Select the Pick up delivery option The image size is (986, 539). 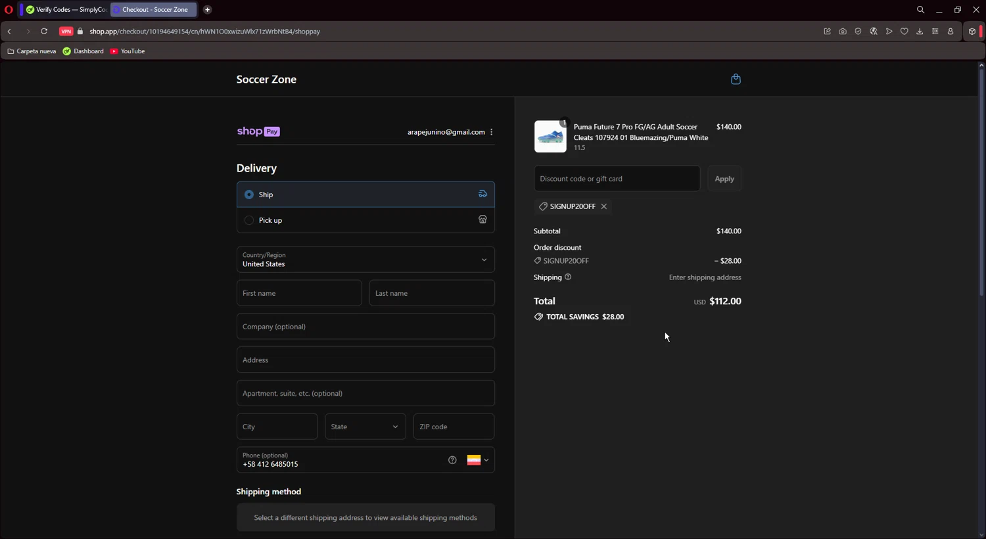coord(365,220)
